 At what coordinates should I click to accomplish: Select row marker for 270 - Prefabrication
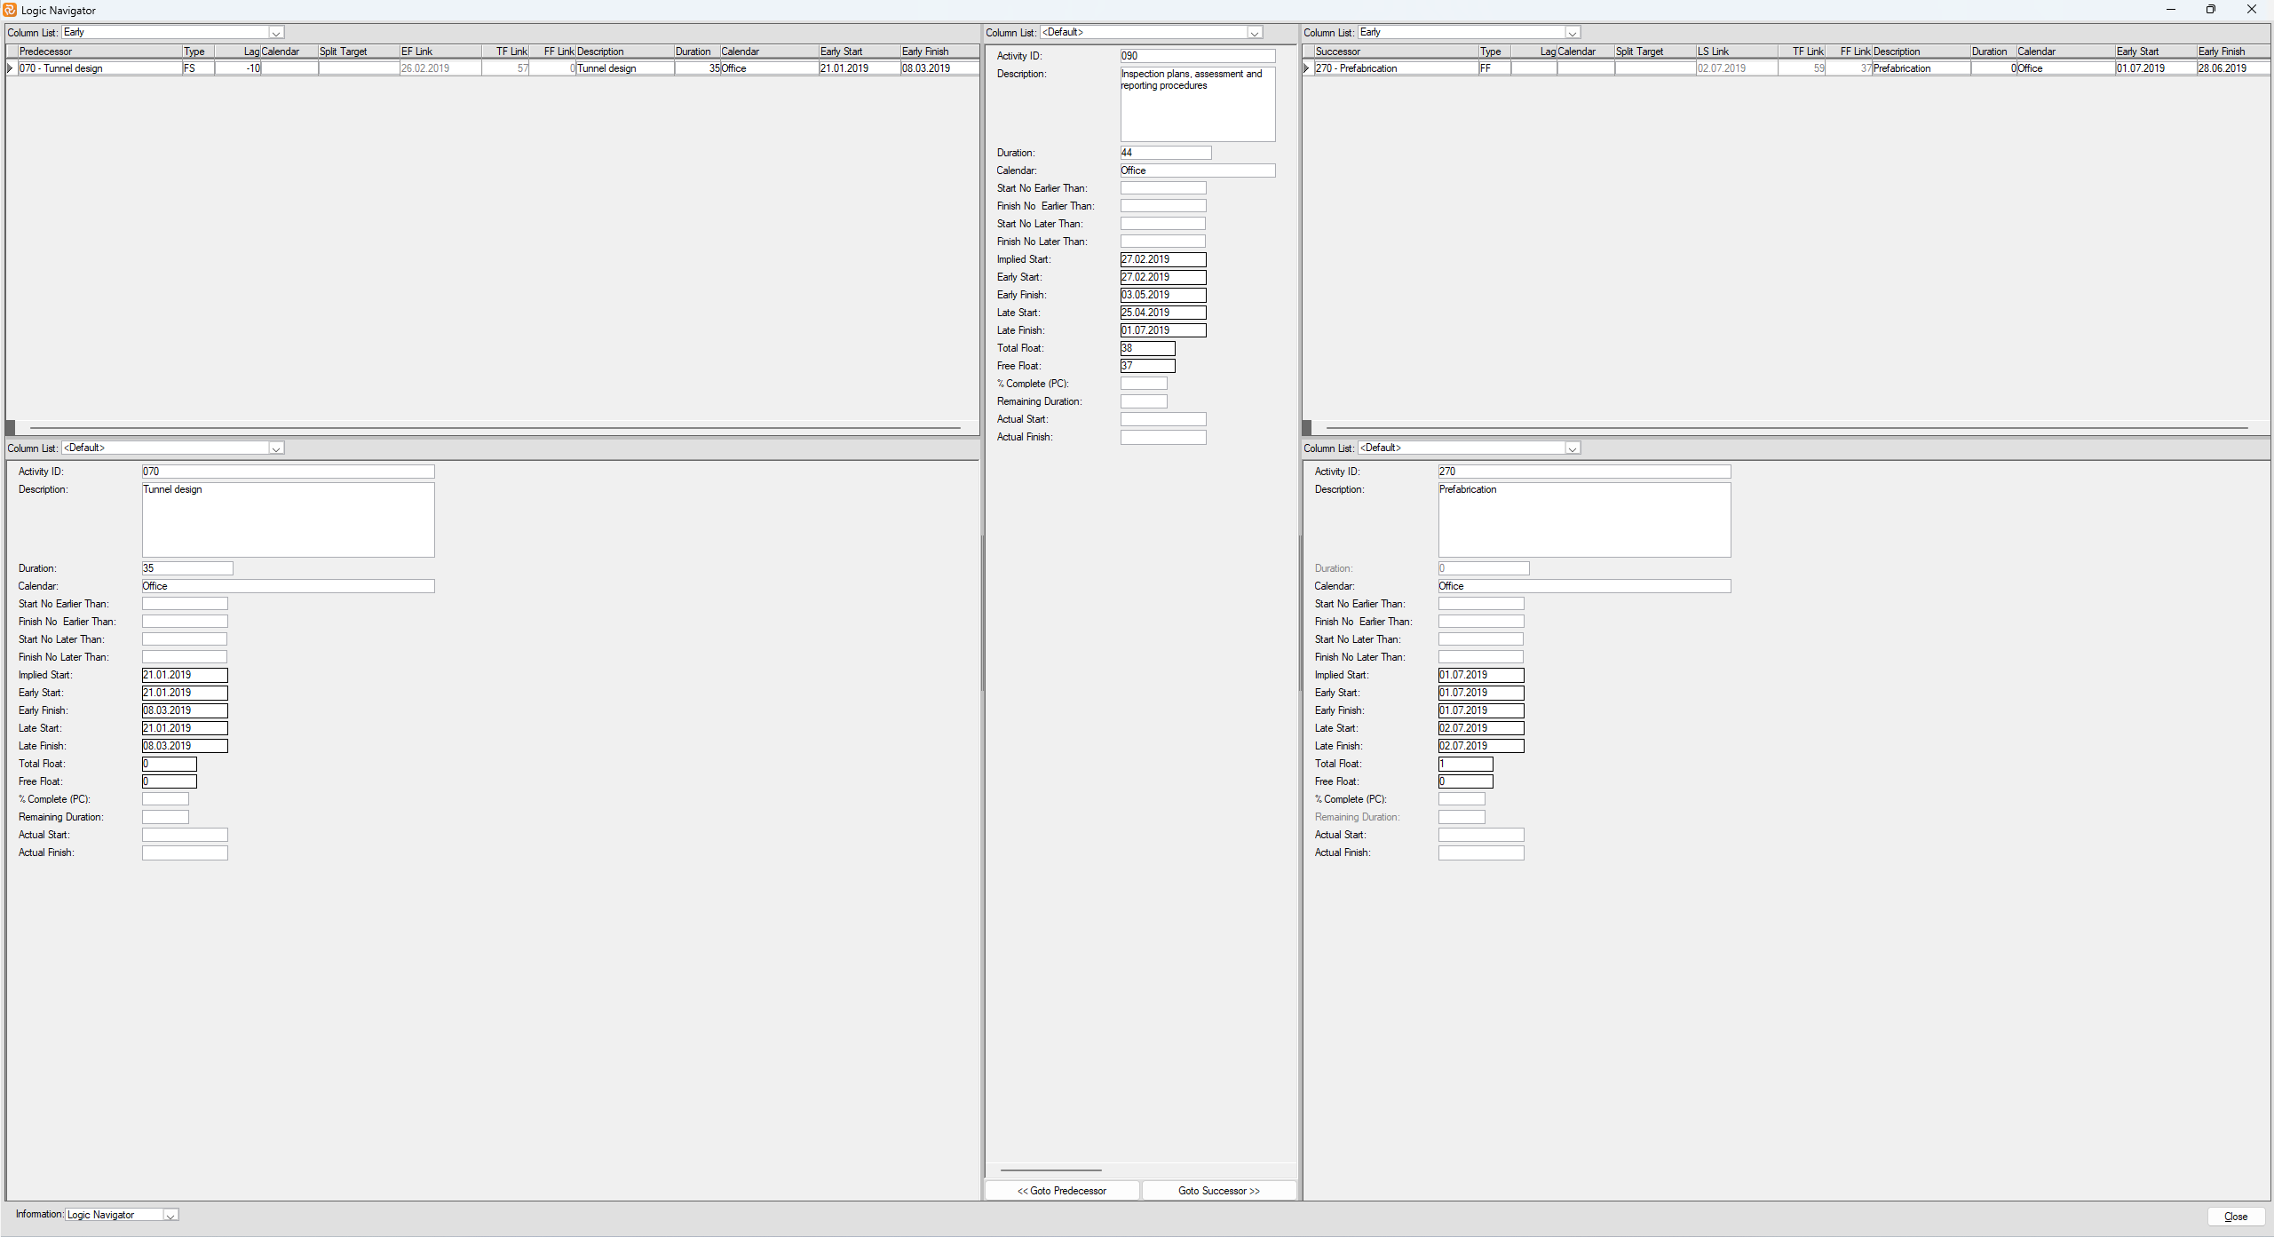pyautogui.click(x=1307, y=68)
